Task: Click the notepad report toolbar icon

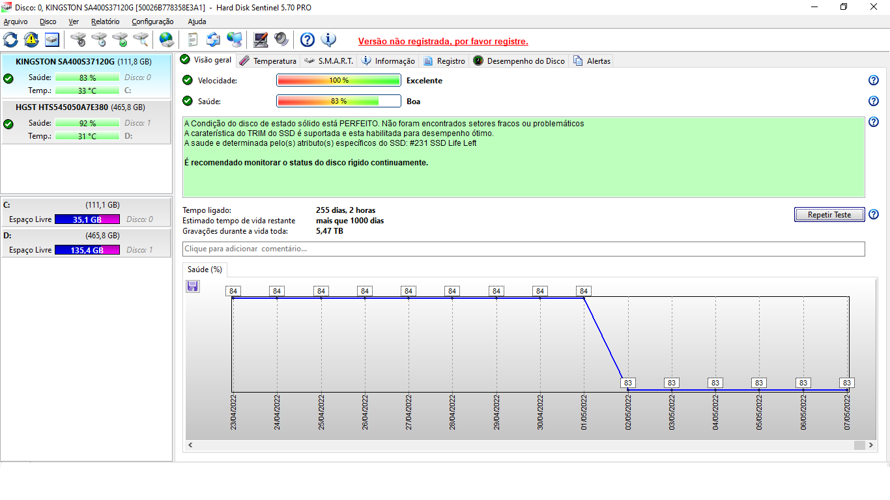Action: click(x=193, y=40)
